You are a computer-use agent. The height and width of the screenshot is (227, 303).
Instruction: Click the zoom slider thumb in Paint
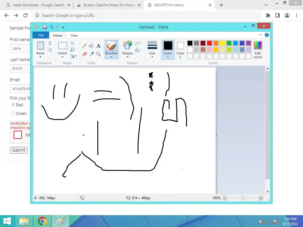click(x=243, y=198)
